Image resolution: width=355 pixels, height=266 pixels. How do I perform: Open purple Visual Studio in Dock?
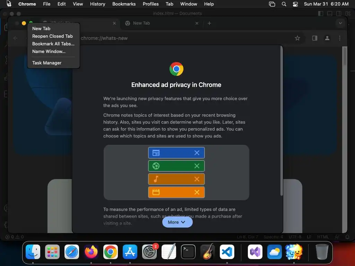point(255,252)
